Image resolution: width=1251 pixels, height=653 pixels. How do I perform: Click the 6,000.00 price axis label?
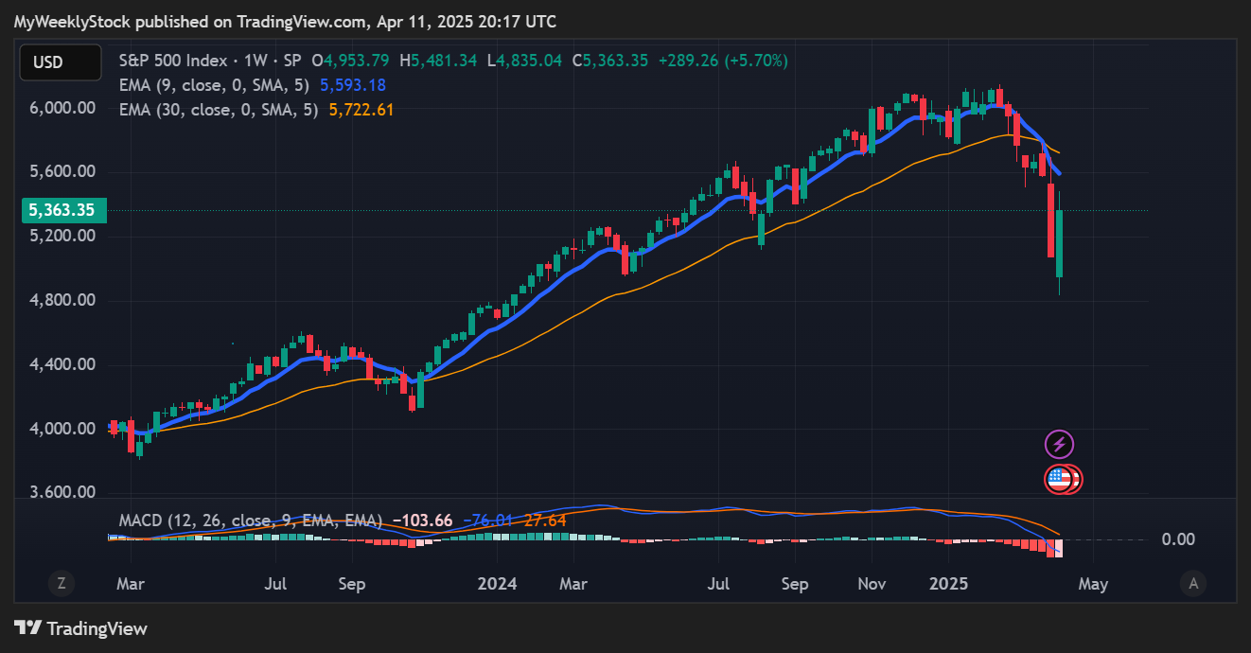pyautogui.click(x=62, y=108)
